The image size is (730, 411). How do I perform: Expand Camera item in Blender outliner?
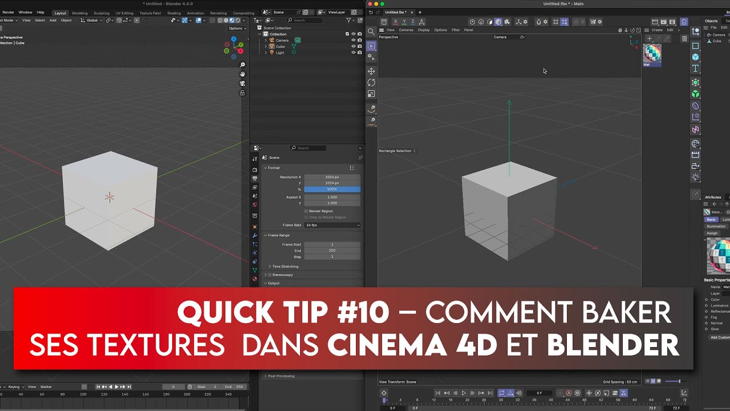click(x=266, y=41)
